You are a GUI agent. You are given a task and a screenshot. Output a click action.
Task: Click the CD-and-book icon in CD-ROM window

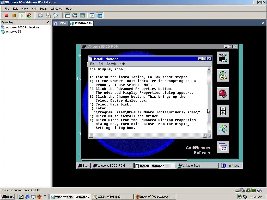pyautogui.click(x=223, y=76)
